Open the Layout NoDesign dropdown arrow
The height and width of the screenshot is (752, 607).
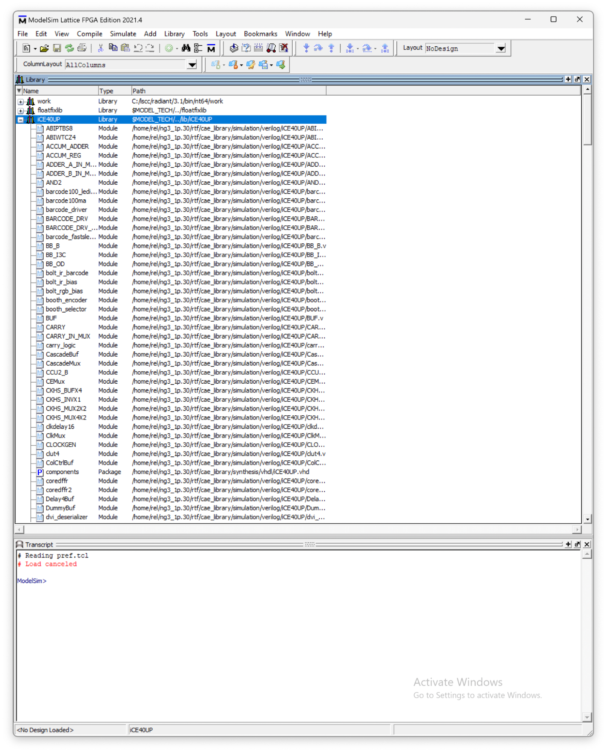501,48
